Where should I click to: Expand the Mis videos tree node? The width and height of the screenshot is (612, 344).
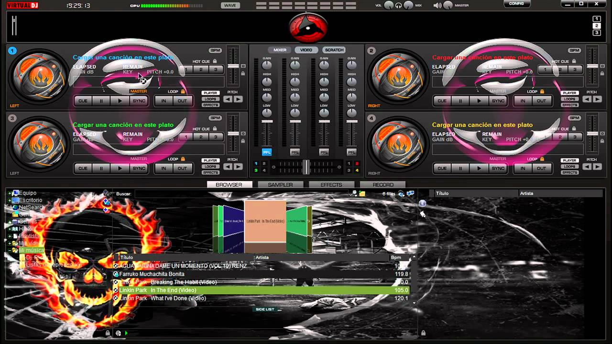click(10, 243)
